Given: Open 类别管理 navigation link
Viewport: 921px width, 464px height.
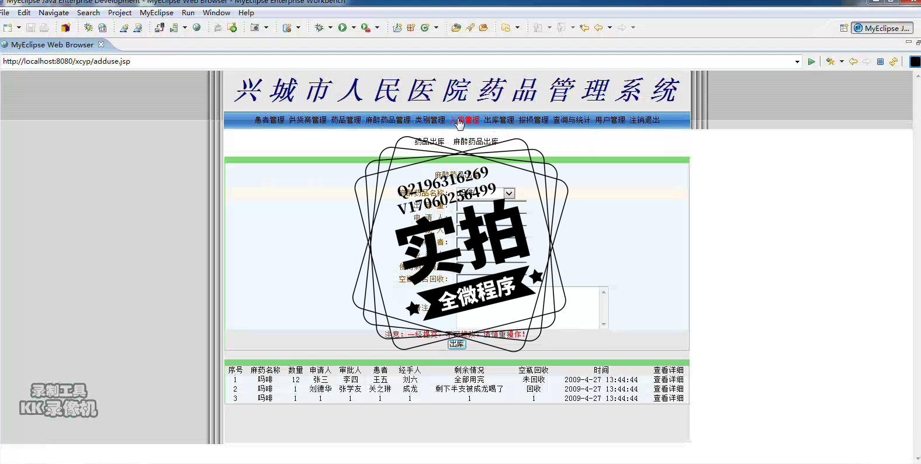Looking at the screenshot, I should click(430, 120).
